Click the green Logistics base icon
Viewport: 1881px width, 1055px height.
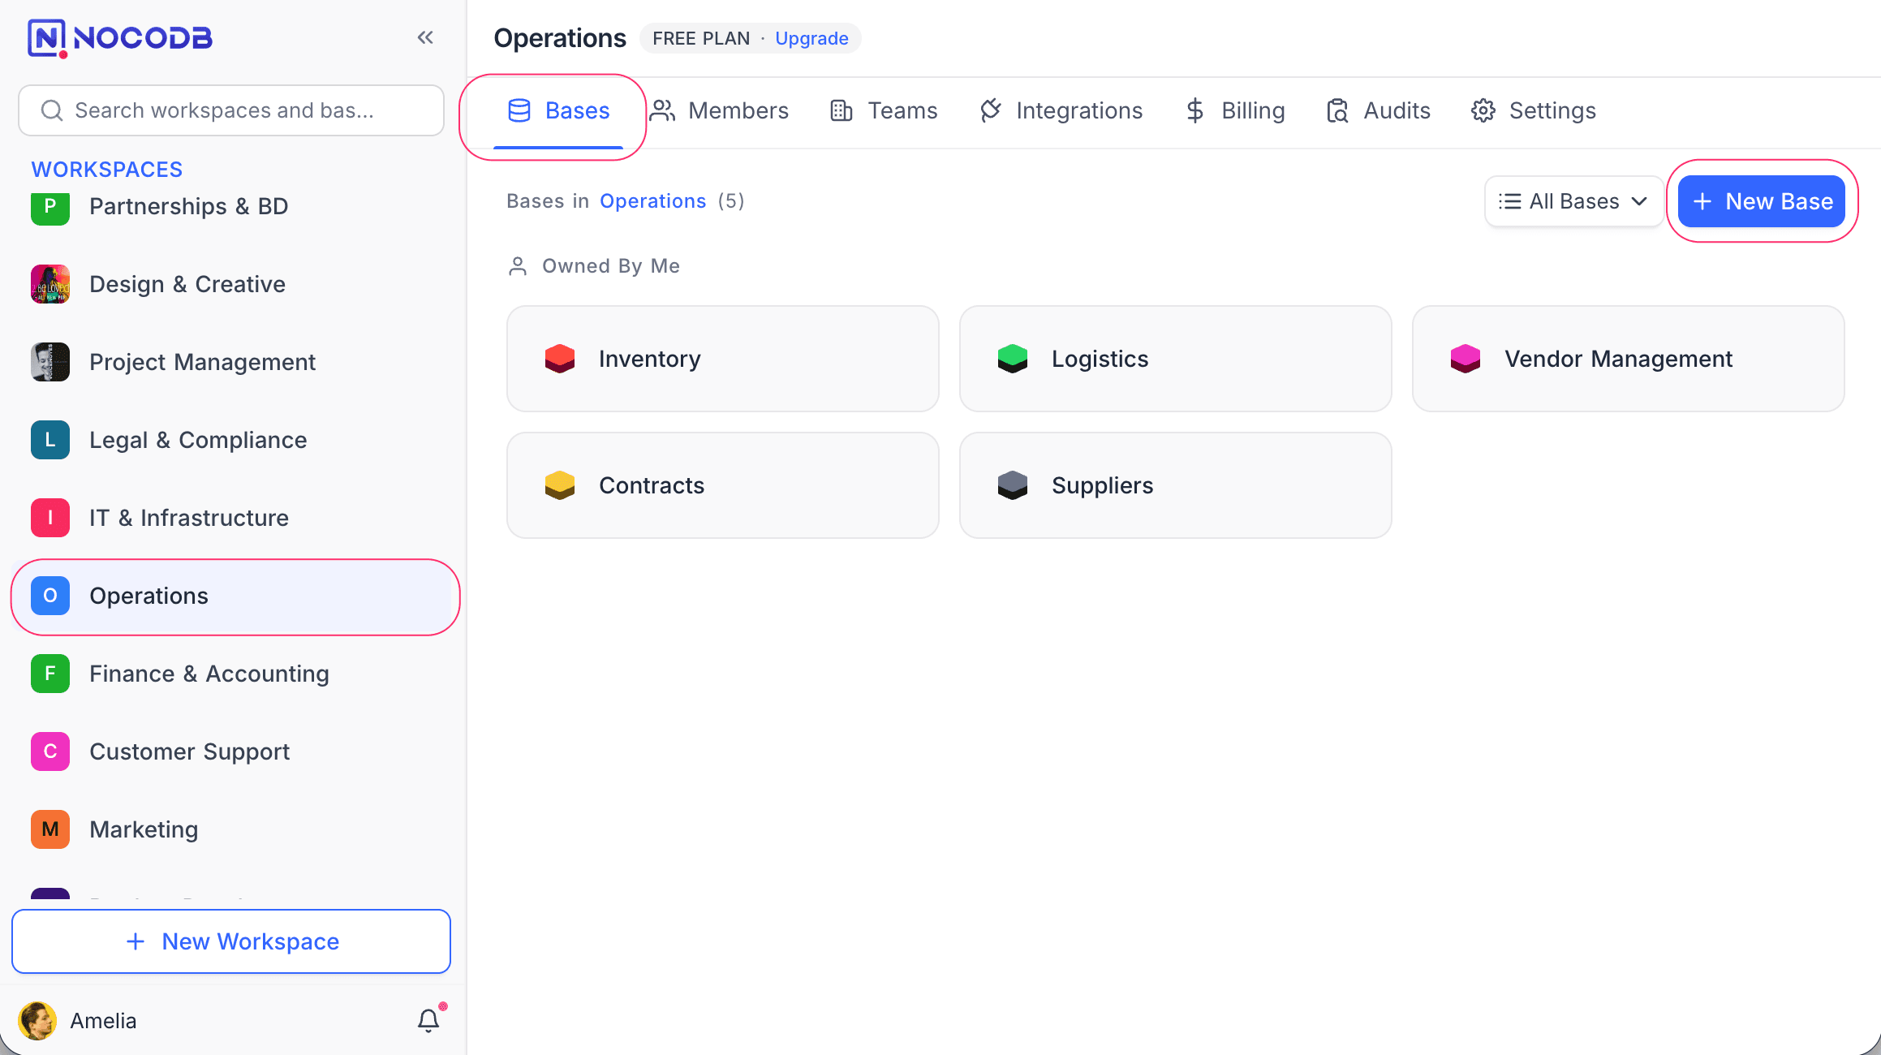point(1012,359)
